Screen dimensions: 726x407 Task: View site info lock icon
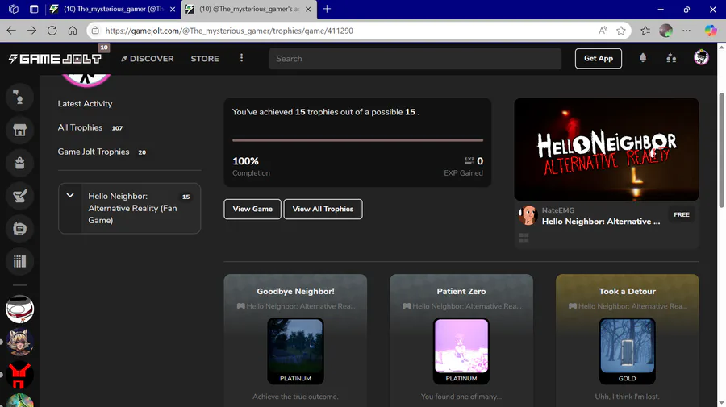[x=95, y=31]
